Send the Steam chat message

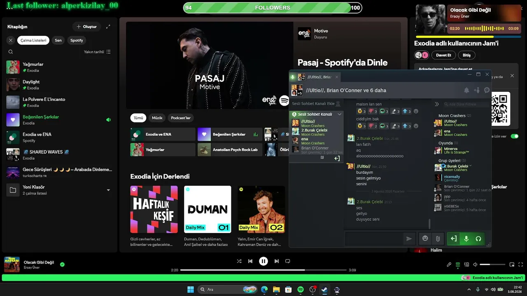[409, 238]
